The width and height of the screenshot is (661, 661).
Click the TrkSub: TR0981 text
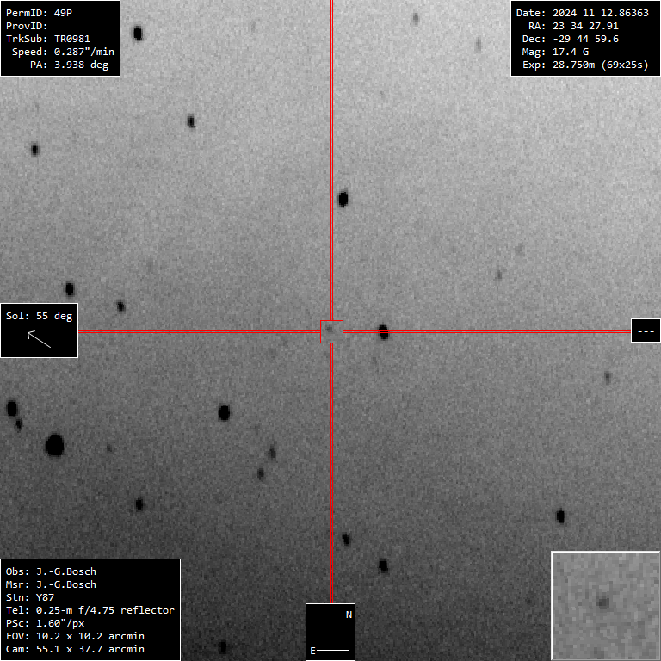(48, 39)
